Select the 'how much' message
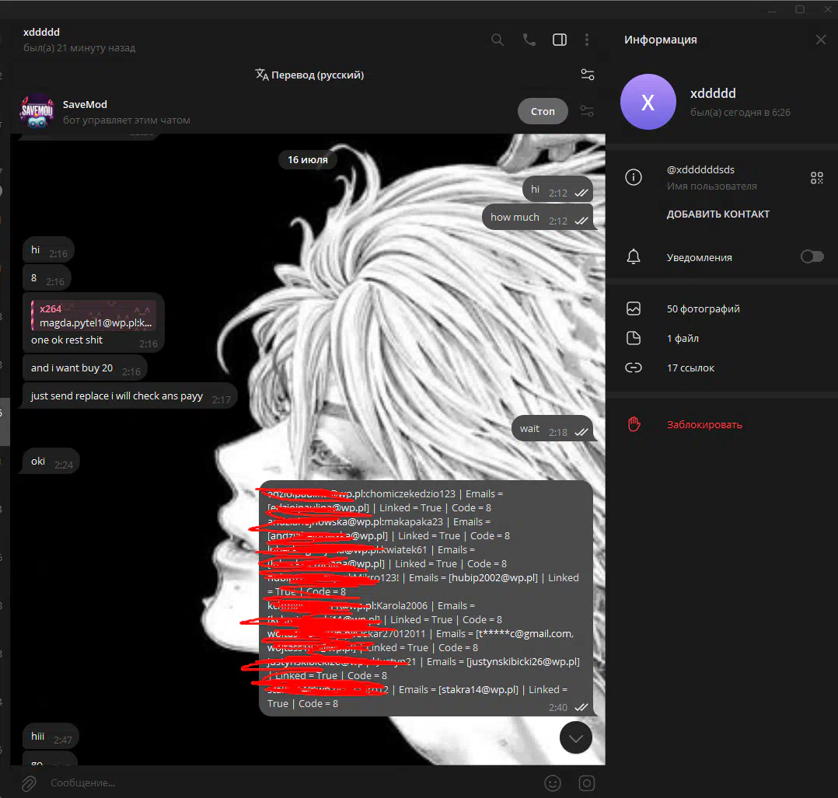The height and width of the screenshot is (798, 838). pos(537,218)
